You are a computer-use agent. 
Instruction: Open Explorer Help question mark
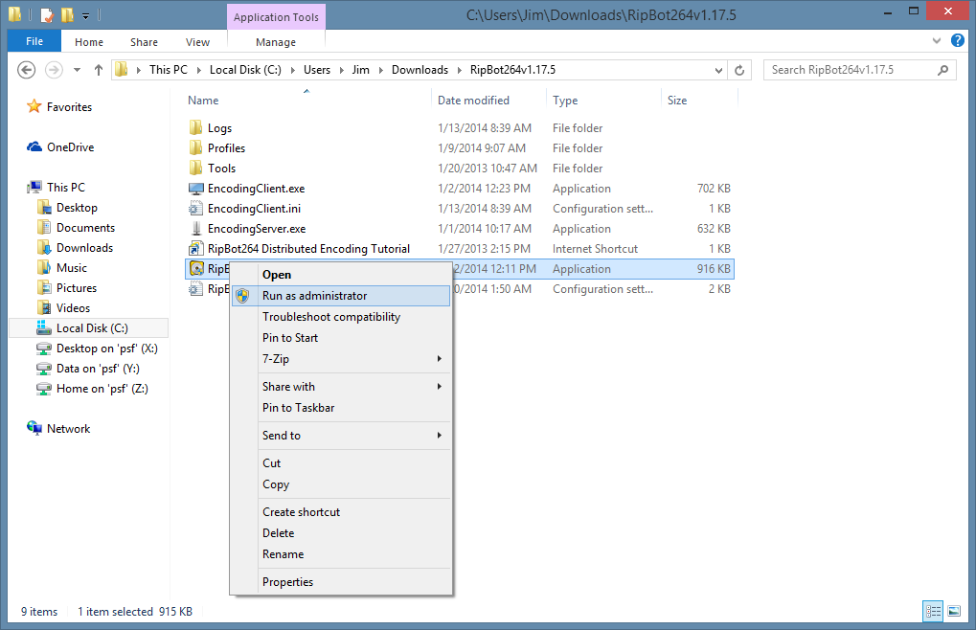coord(958,40)
